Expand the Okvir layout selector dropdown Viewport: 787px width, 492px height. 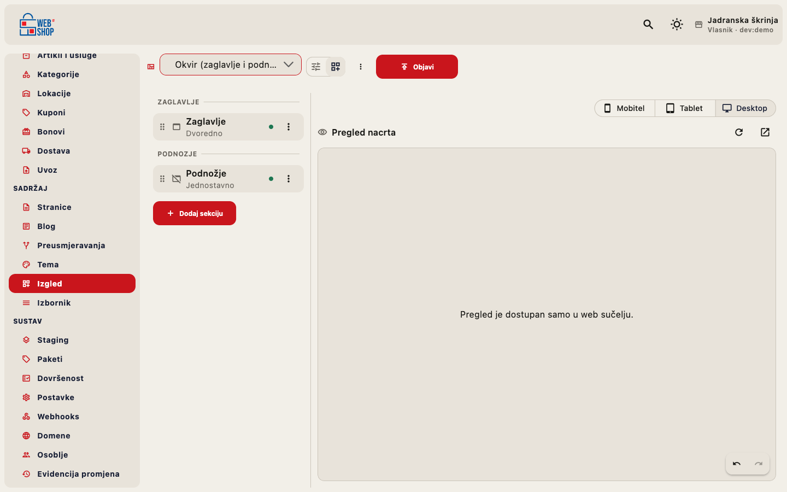coord(231,65)
